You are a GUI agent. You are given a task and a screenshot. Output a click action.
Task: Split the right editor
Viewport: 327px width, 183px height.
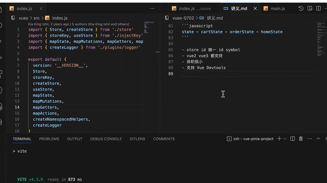(318, 9)
